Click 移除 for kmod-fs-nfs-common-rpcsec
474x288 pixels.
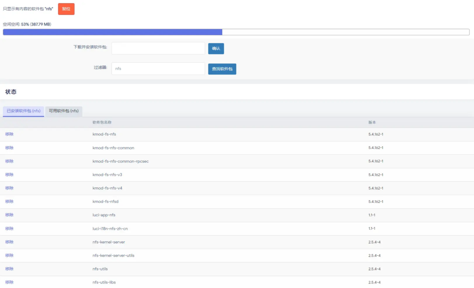click(x=9, y=161)
